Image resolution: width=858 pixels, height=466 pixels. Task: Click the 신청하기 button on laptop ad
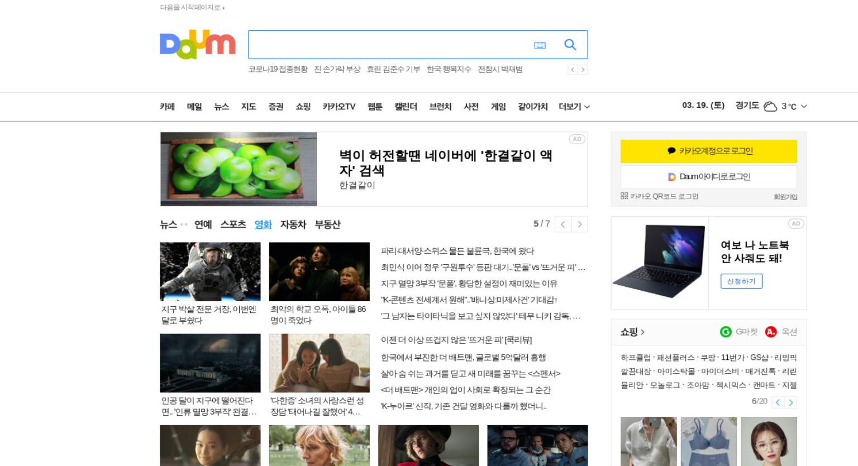coord(741,281)
